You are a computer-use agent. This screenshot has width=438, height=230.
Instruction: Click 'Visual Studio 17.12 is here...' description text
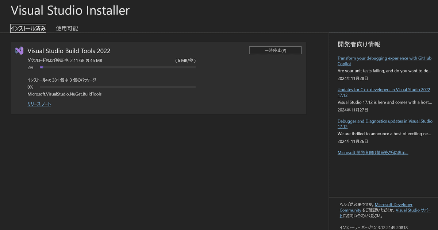[385, 102]
